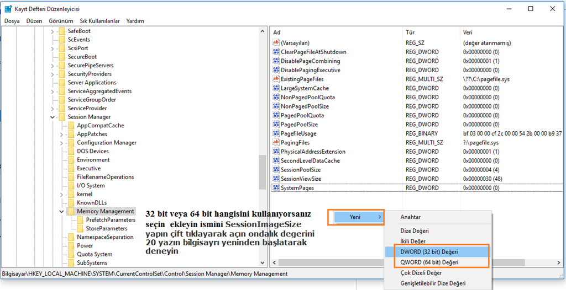Click the values pane horizontal scroll left arrow
566x290 pixels.
274,262
